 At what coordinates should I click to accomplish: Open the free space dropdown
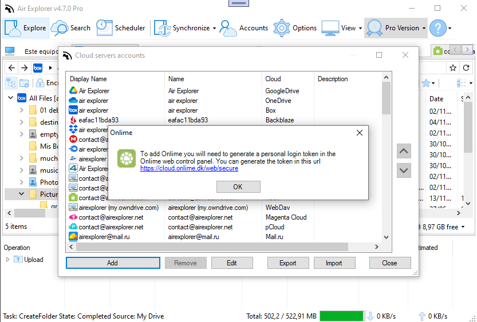click(x=463, y=227)
